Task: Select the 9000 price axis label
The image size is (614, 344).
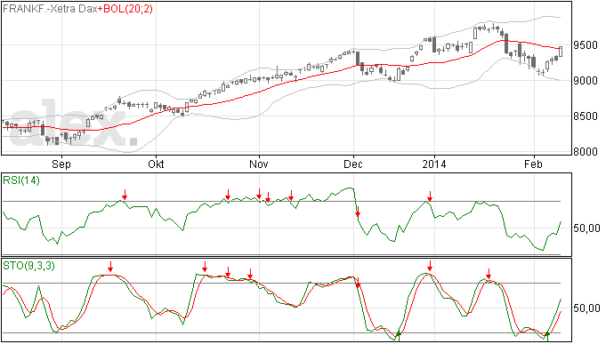Action: tap(586, 81)
